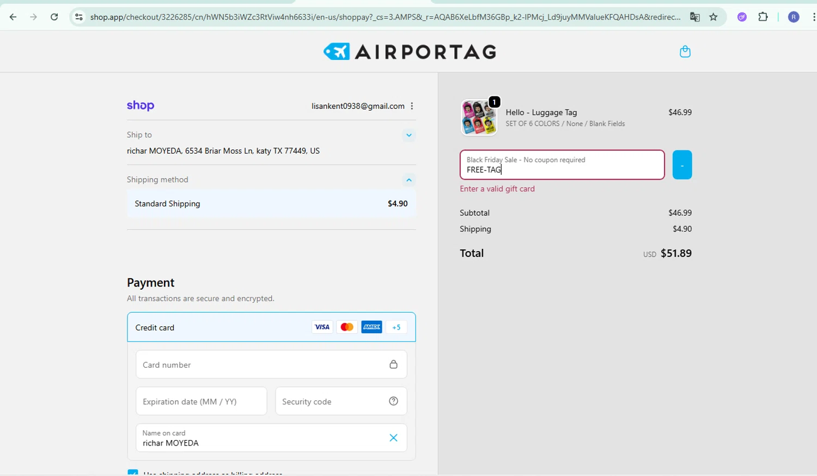Click the Amex card logo
This screenshot has width=817, height=476.
[x=371, y=327]
